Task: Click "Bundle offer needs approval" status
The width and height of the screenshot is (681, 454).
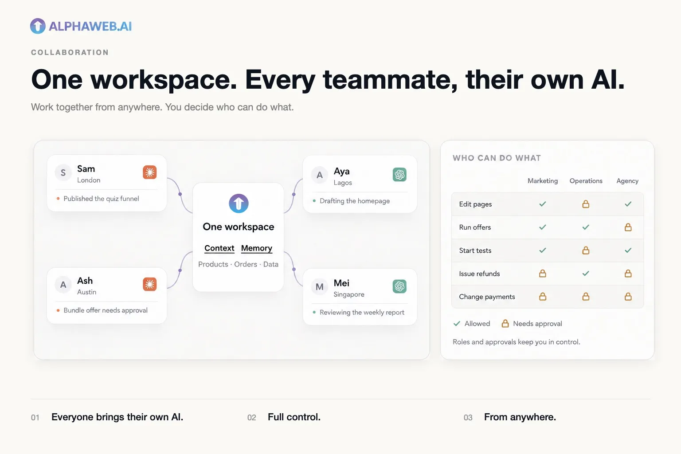Action: [x=106, y=310]
